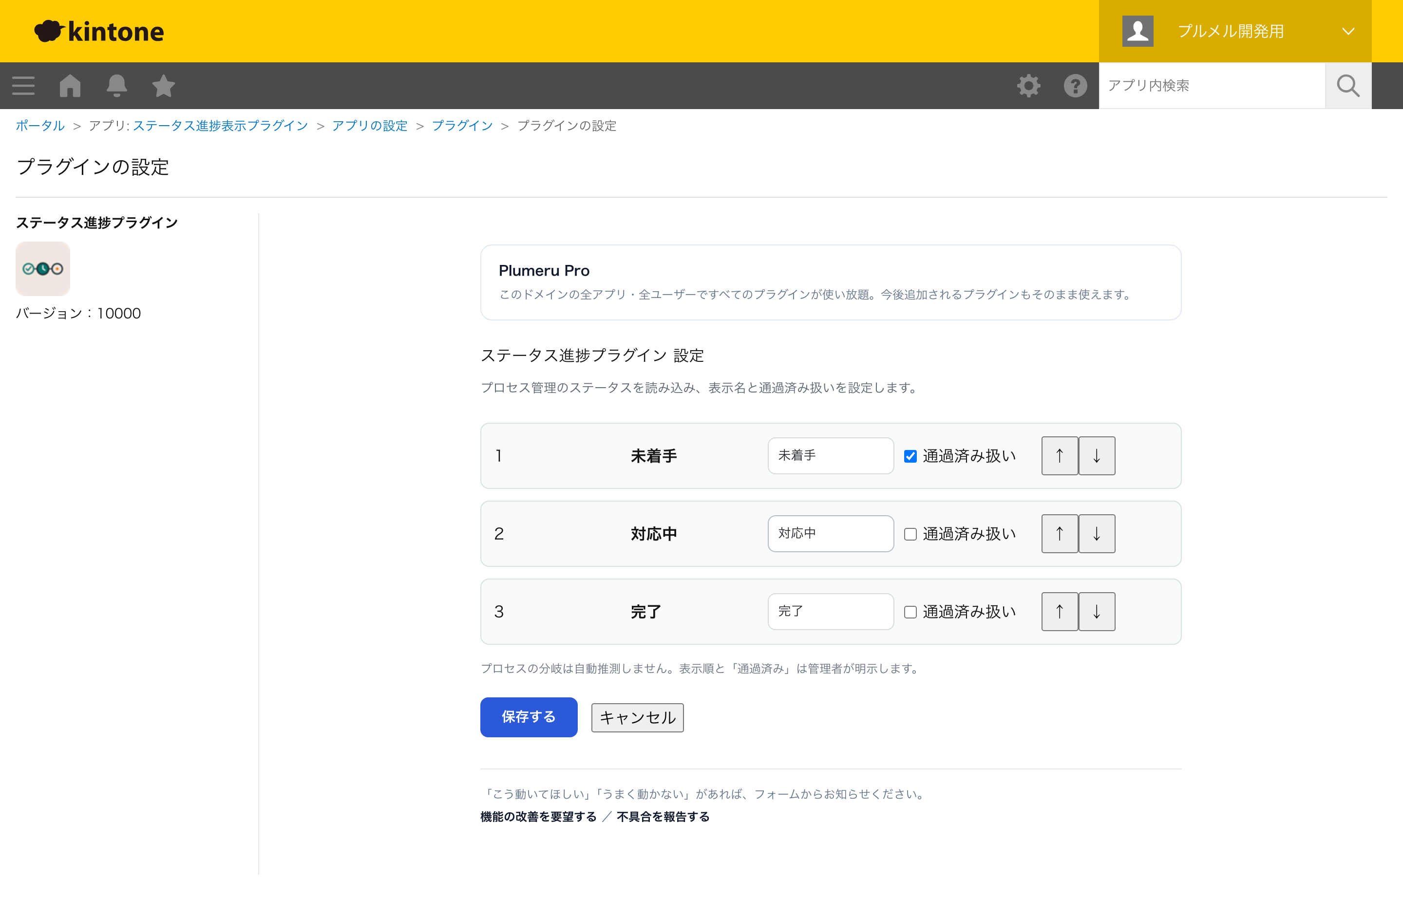Viewport: 1403px width, 898px height.
Task: Open ステータス進捗表示プラグイン breadcrumb link
Action: [221, 125]
